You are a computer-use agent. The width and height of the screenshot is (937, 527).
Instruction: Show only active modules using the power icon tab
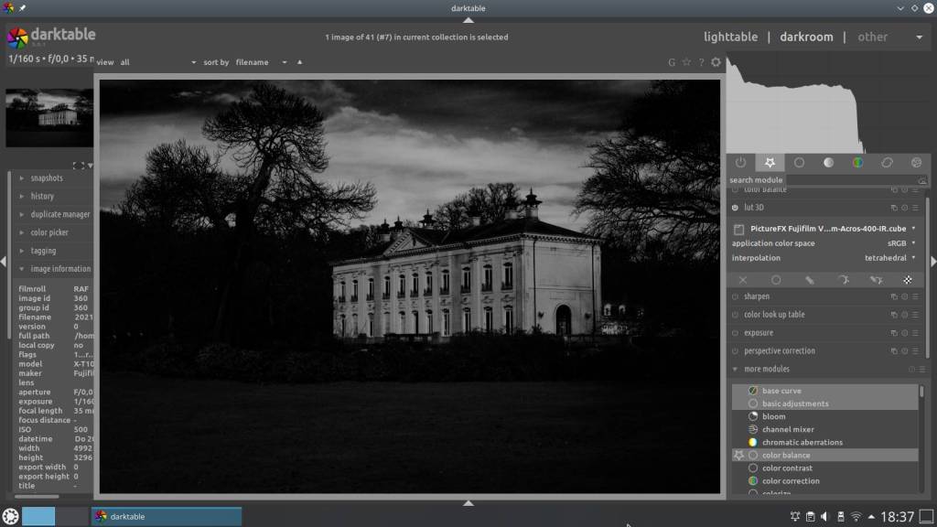(x=740, y=163)
